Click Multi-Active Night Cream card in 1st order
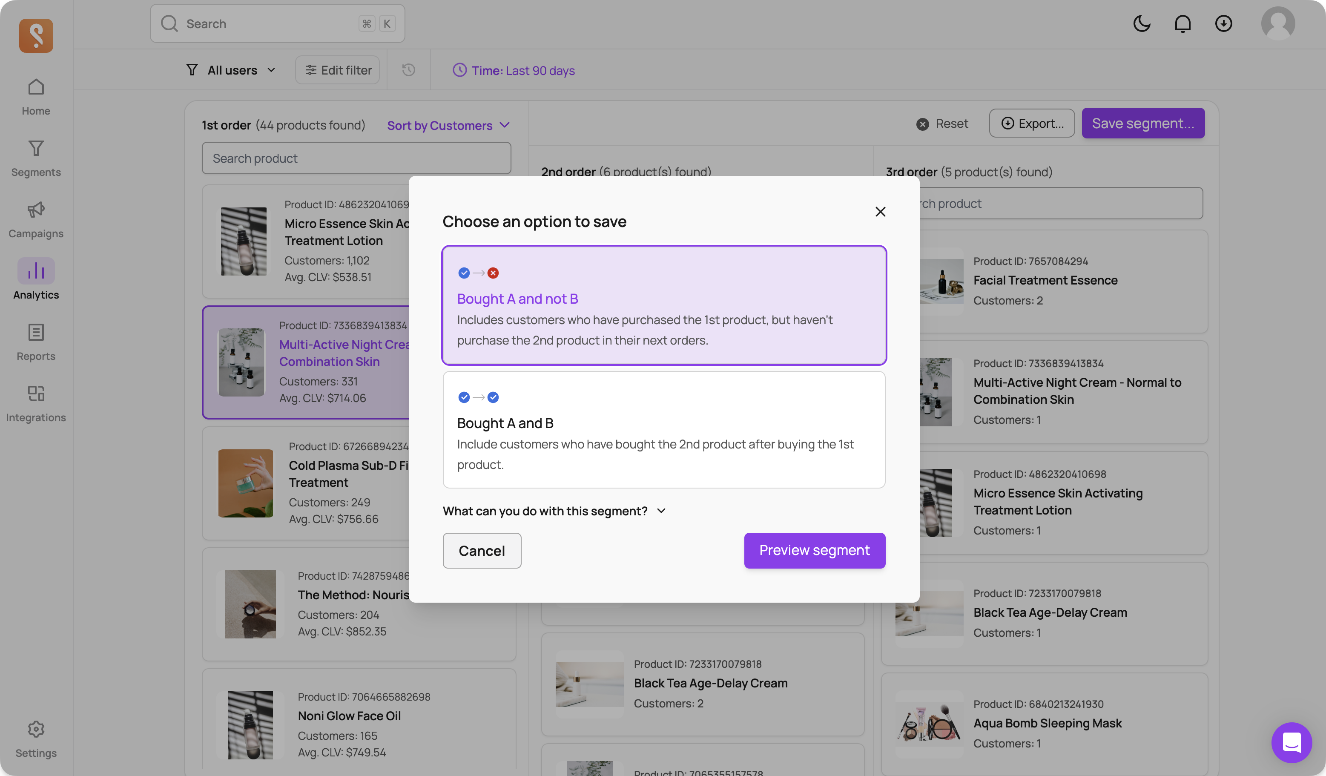1326x776 pixels. (x=306, y=362)
